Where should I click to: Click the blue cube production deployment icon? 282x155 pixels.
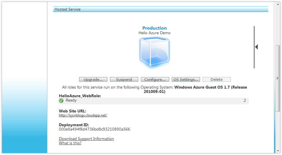154,53
